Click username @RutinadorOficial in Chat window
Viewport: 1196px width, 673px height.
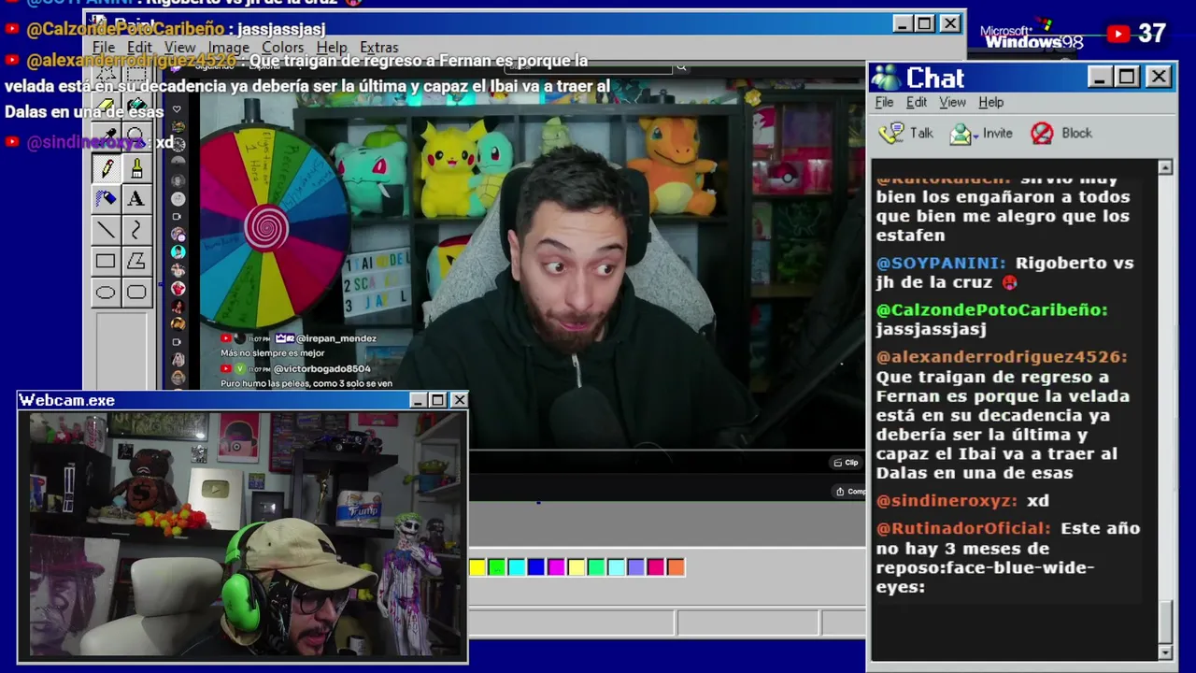click(x=963, y=529)
